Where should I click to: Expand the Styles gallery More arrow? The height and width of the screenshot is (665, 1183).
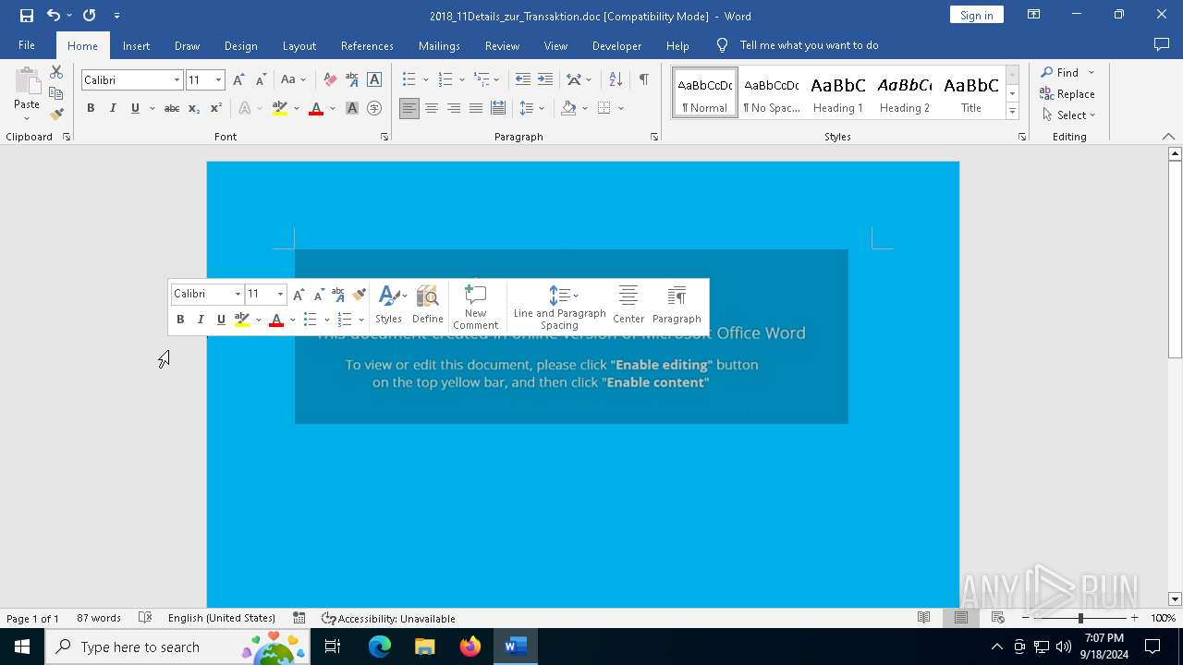click(x=1012, y=112)
